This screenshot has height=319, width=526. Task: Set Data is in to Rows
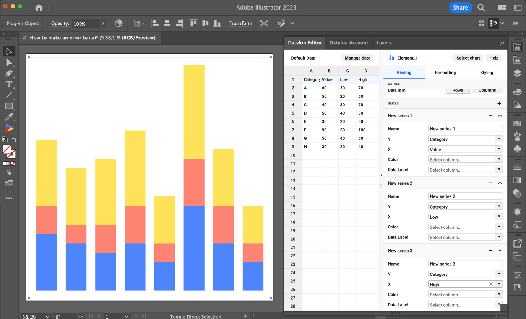tap(458, 90)
